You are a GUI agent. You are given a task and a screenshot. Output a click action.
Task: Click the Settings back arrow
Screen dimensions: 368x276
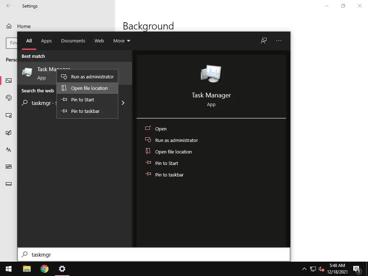click(9, 6)
